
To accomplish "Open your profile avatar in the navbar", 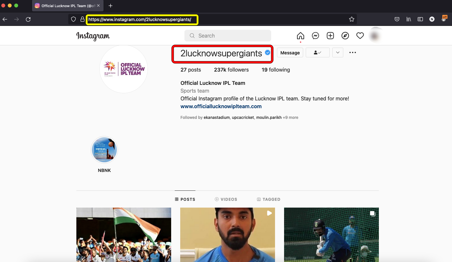I will (375, 36).
